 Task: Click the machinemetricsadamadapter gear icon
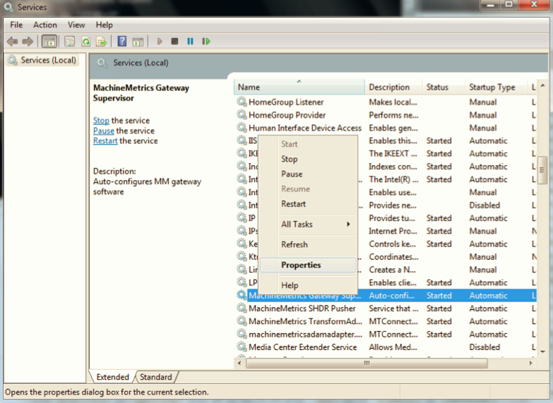tap(242, 334)
